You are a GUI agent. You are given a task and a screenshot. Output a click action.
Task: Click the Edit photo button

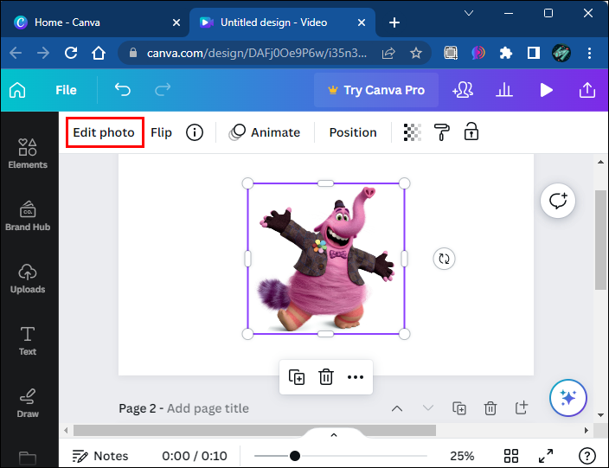pos(105,132)
